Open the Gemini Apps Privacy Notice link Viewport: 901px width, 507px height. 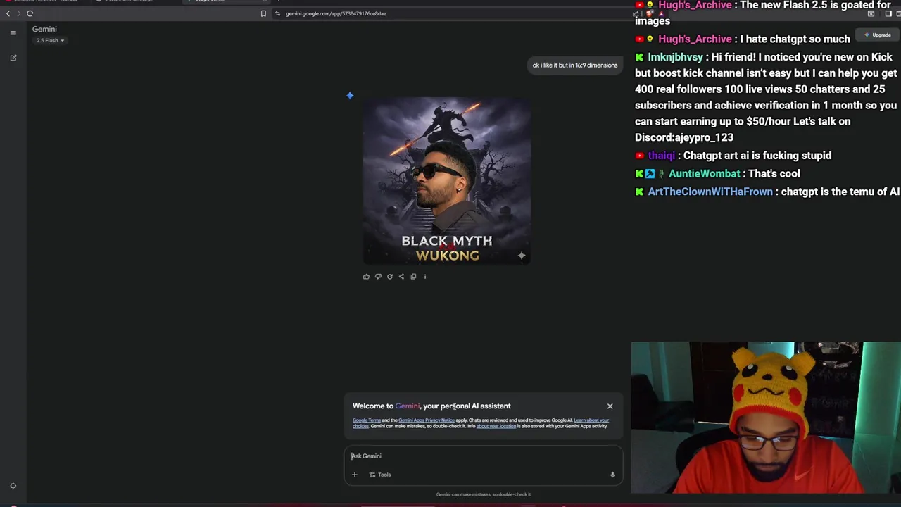pos(427,420)
